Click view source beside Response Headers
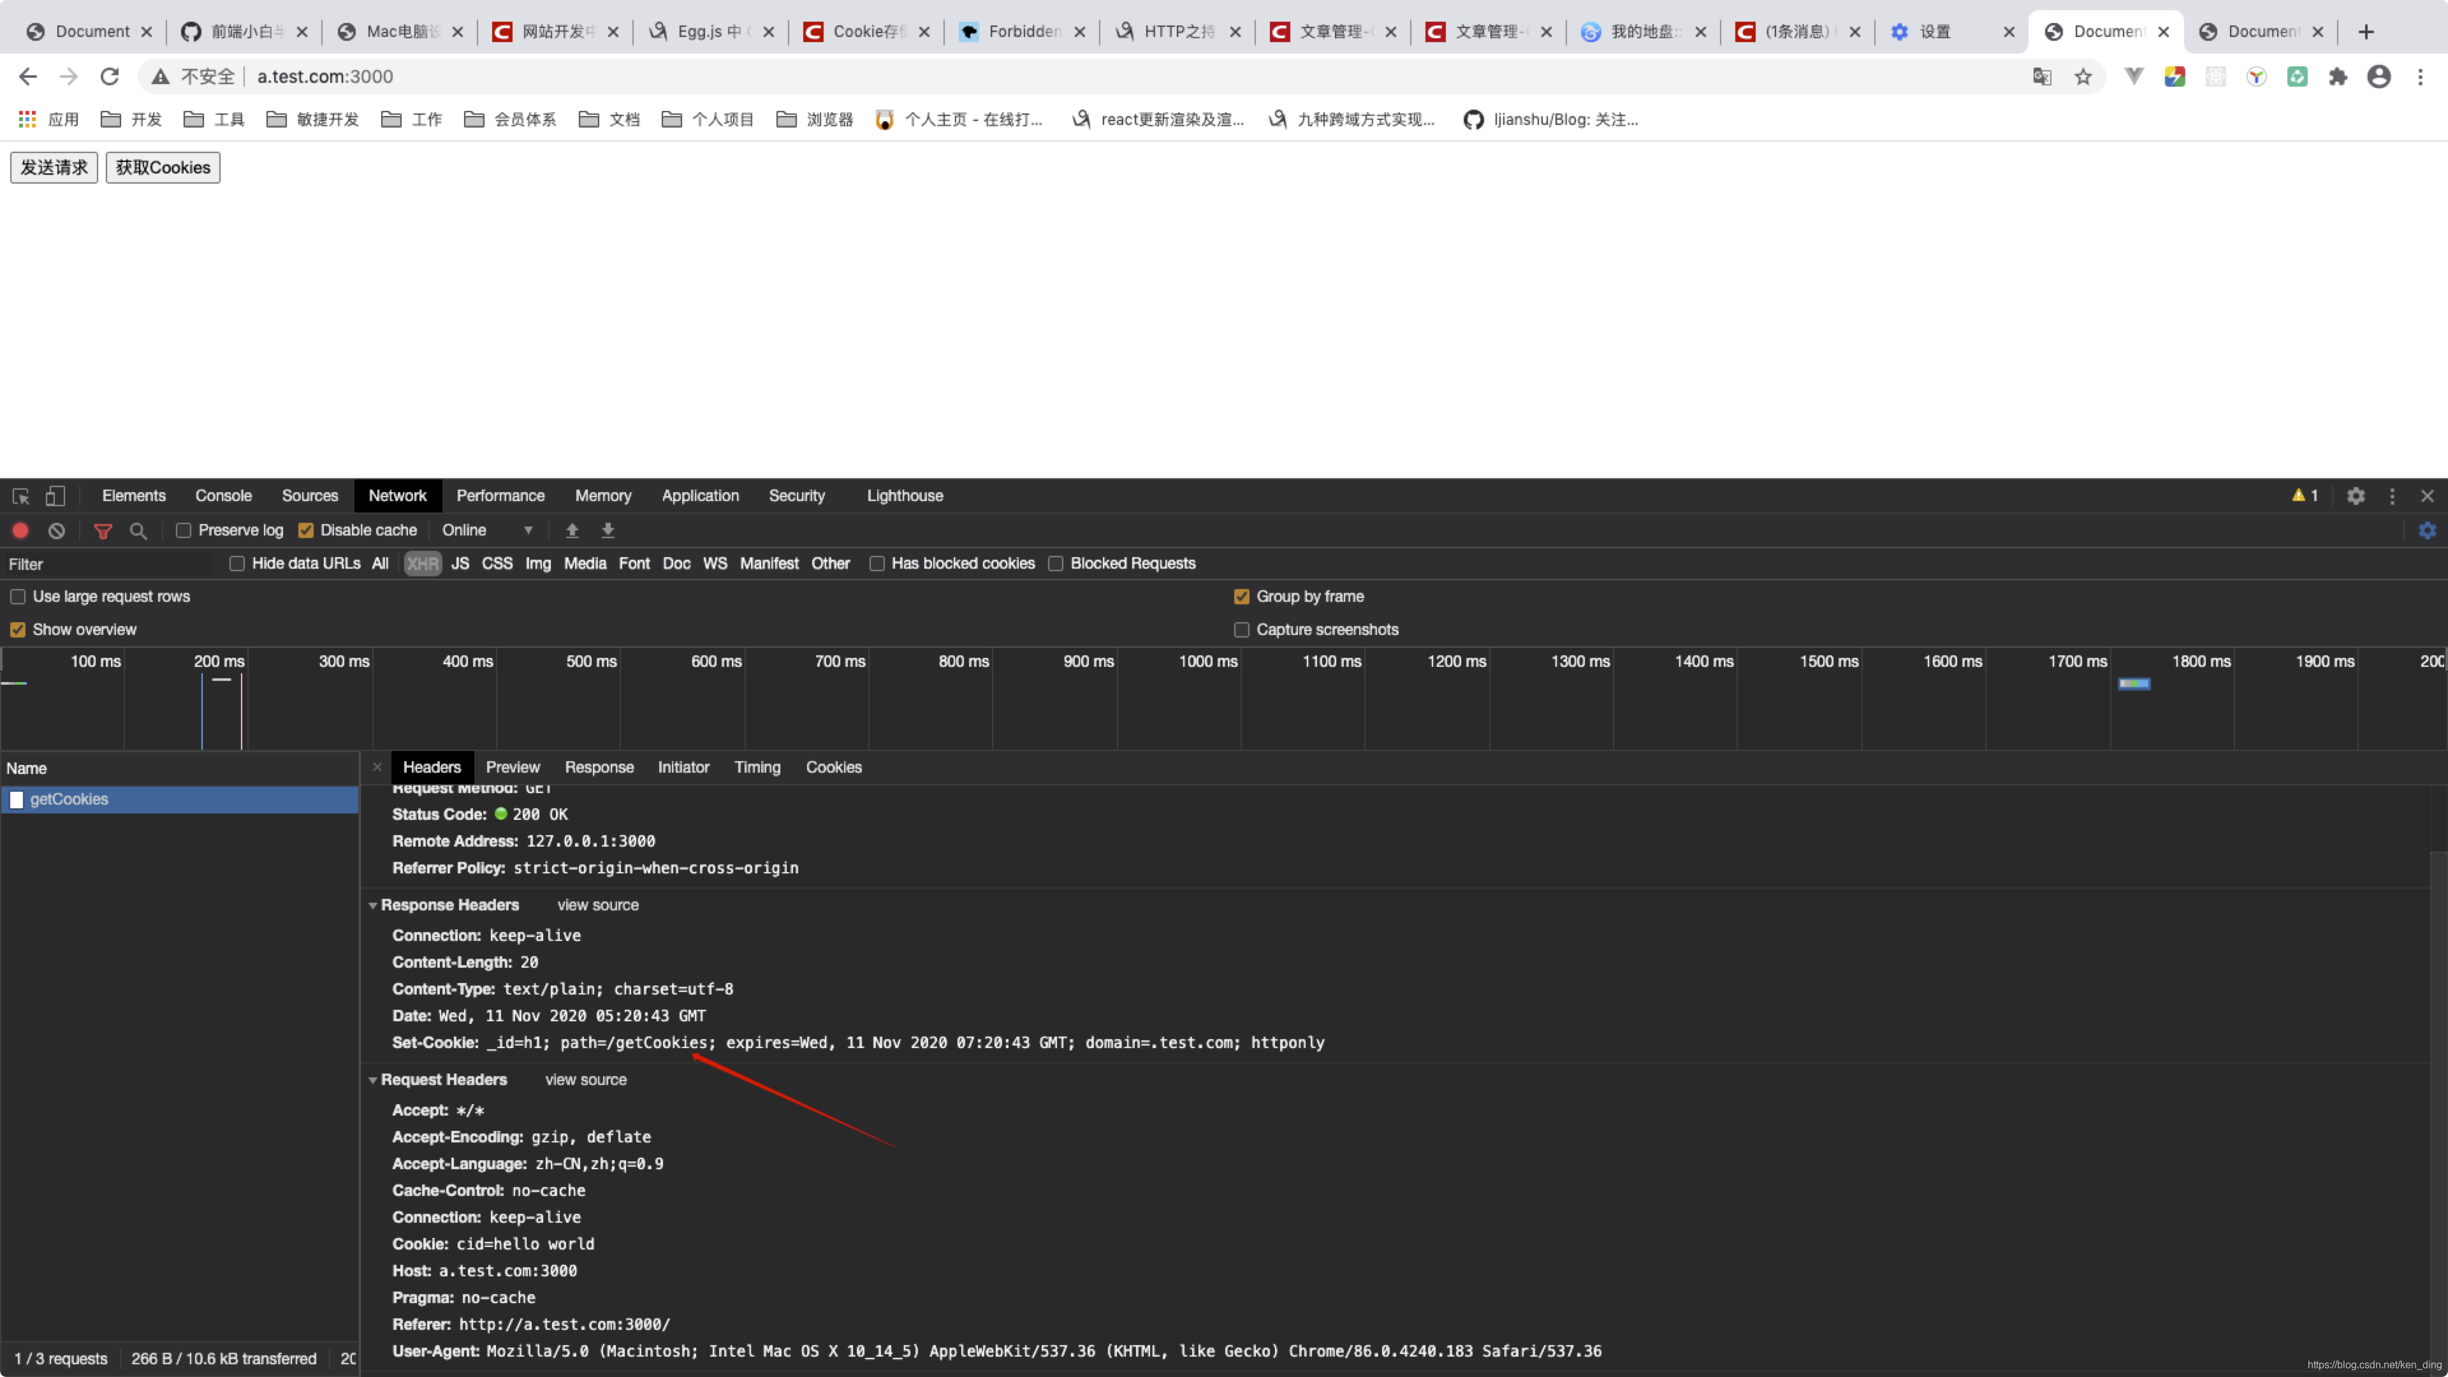 point(598,906)
